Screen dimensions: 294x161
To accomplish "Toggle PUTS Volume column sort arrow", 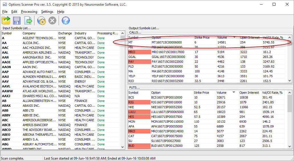I will (x=234, y=92).
